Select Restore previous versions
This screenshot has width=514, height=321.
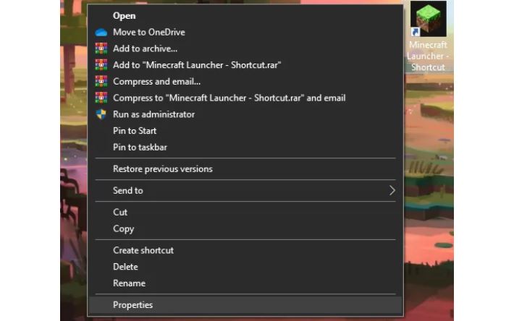(x=245, y=169)
